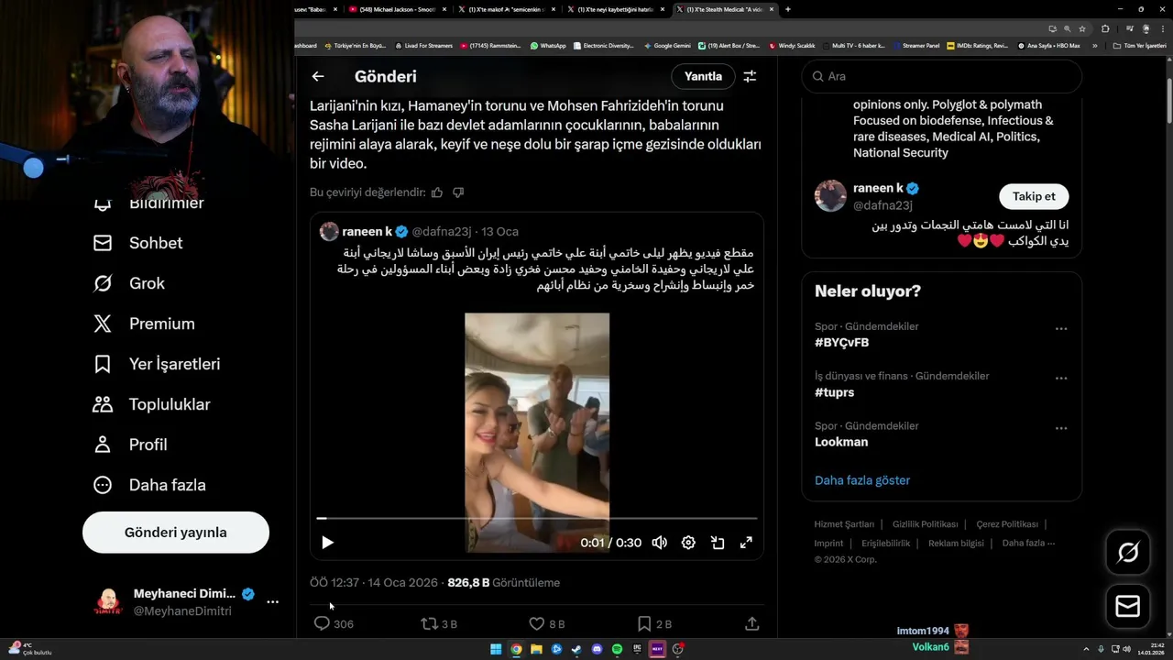This screenshot has height=660, width=1173.
Task: Enable picture-in-picture for video
Action: click(718, 543)
